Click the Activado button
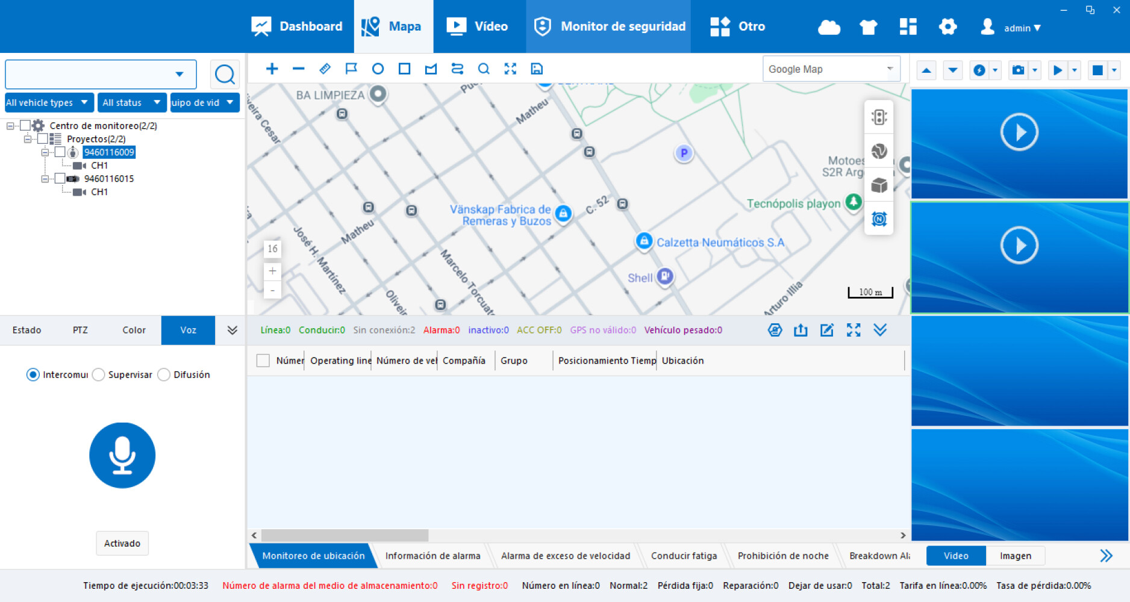This screenshot has width=1130, height=602. [122, 543]
